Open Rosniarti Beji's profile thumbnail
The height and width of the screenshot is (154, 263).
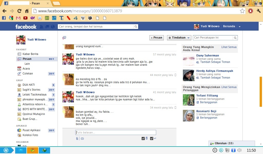point(189,115)
